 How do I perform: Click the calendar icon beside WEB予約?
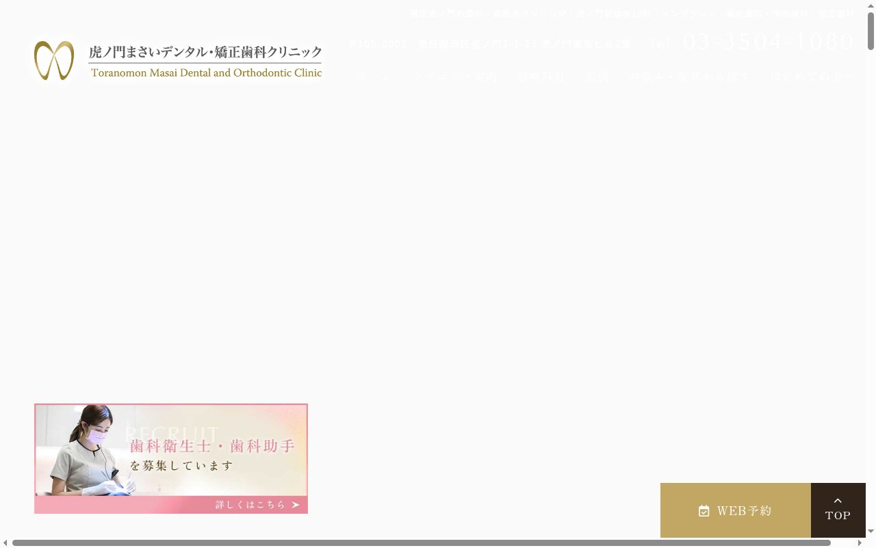click(704, 511)
